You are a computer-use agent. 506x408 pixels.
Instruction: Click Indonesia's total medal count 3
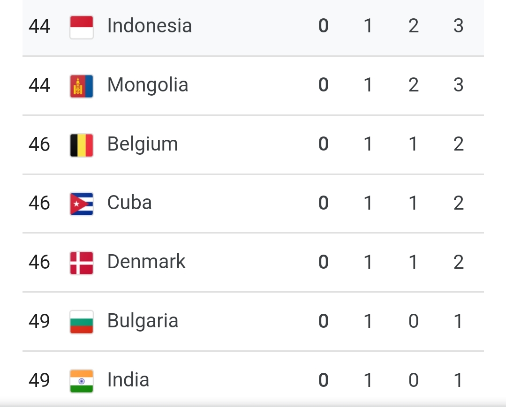(x=459, y=26)
